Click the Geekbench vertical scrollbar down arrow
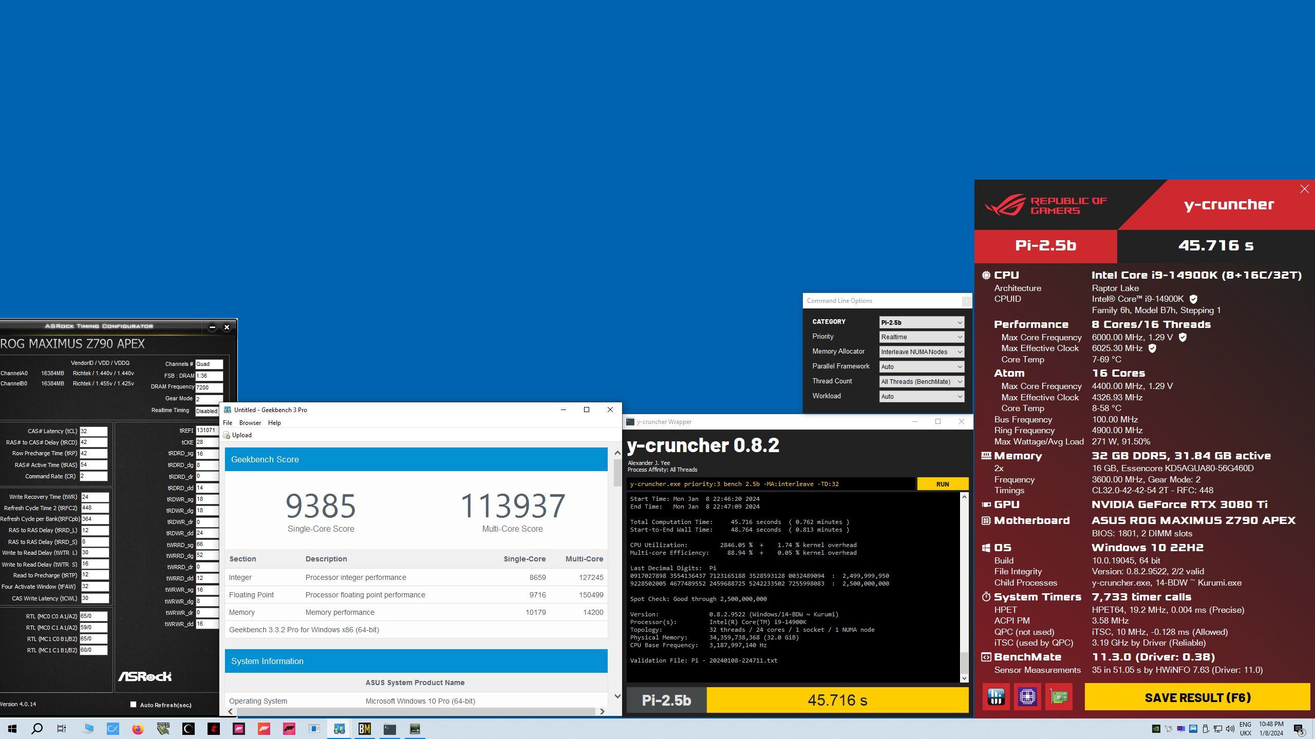 click(617, 696)
